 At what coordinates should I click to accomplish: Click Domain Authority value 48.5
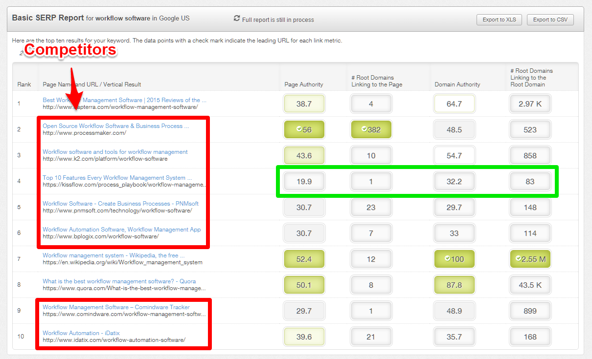pyautogui.click(x=454, y=130)
